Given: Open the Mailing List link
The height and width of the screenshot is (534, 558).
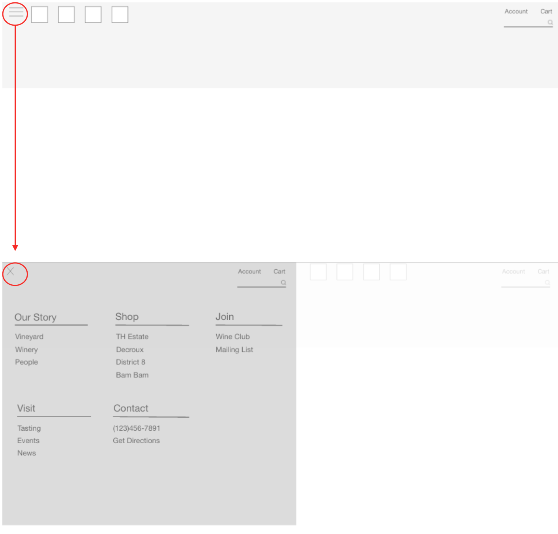Looking at the screenshot, I should click(x=234, y=350).
